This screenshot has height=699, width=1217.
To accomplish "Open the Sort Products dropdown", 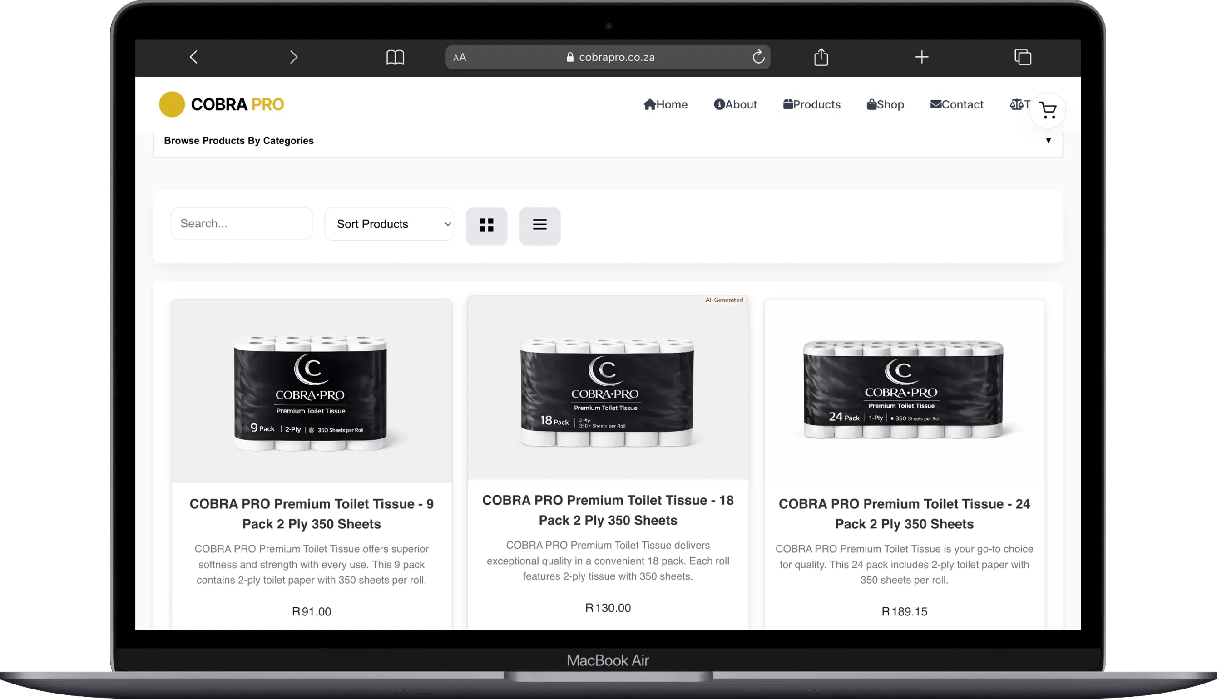I will click(390, 224).
